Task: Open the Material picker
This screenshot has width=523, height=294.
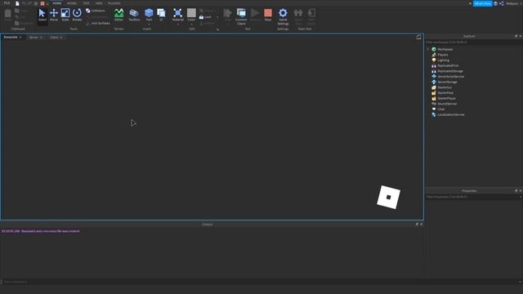Action: [178, 15]
